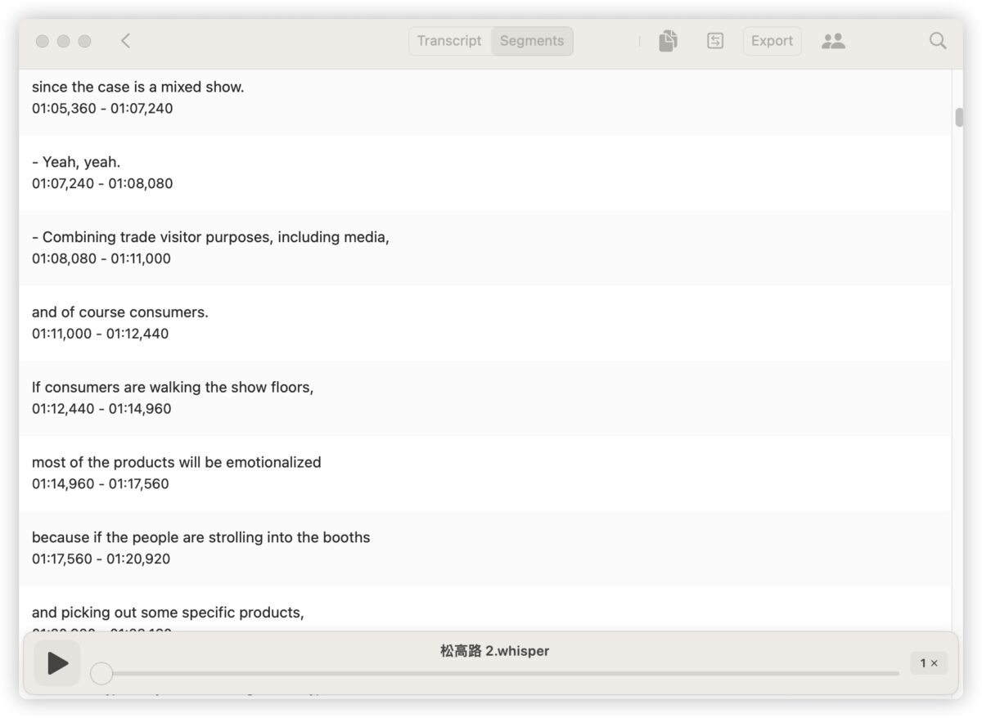The height and width of the screenshot is (718, 982).
Task: Select segment "because if the people are strolling into the booths"
Action: pos(485,549)
